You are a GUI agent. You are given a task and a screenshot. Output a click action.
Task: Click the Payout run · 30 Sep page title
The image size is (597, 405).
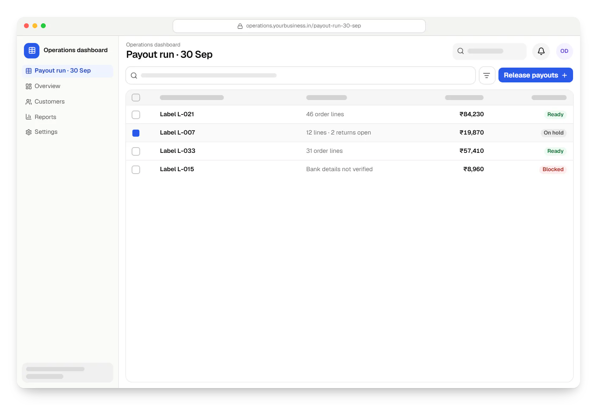(x=169, y=55)
